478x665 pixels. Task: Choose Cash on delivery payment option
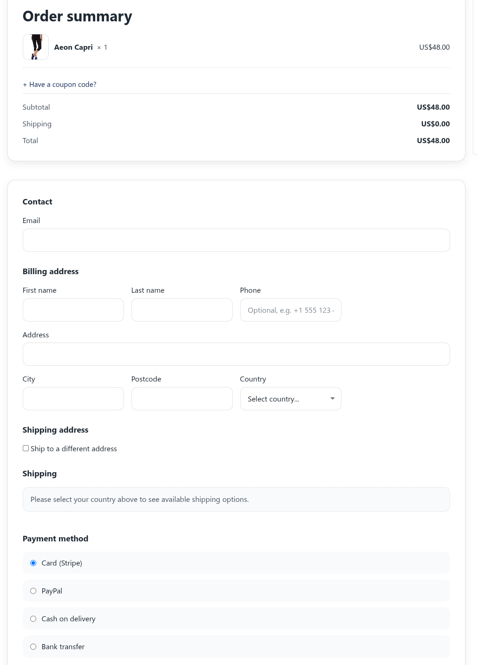tap(33, 619)
